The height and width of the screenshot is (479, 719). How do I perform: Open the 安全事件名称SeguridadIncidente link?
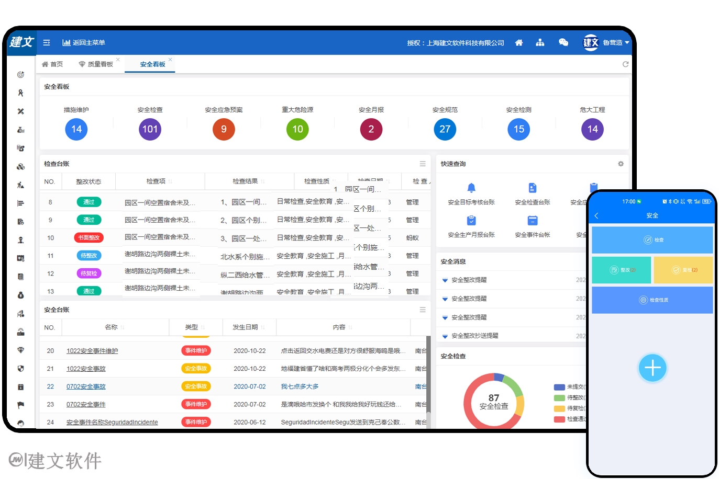coord(112,422)
